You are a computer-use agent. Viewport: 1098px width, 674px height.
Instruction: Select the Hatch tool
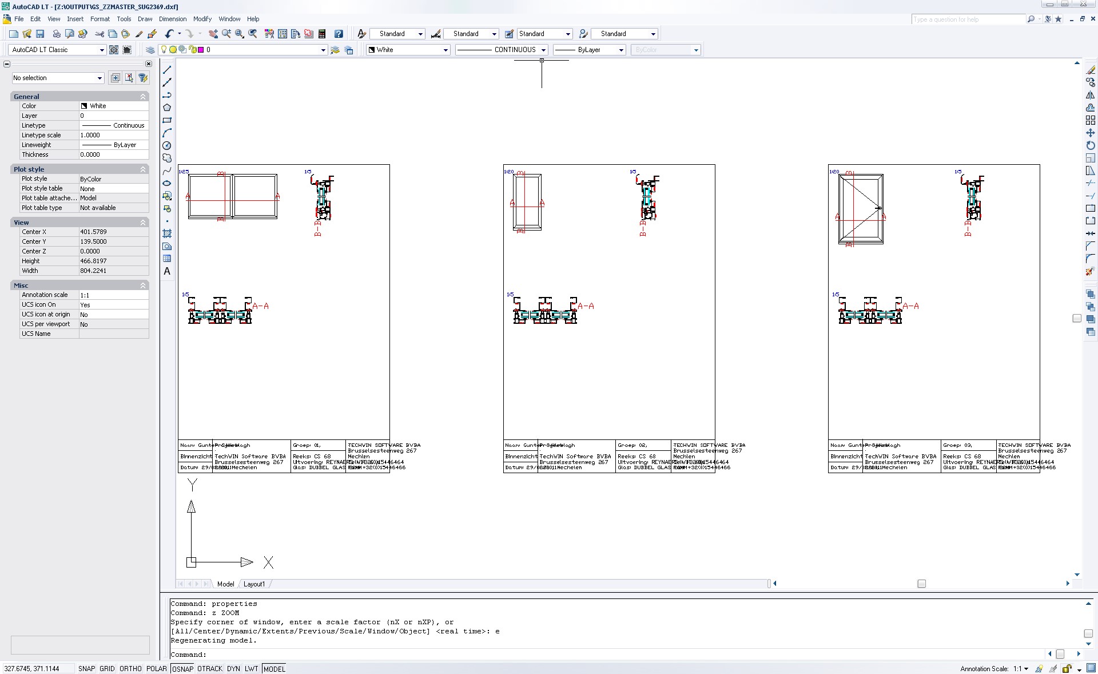167,233
